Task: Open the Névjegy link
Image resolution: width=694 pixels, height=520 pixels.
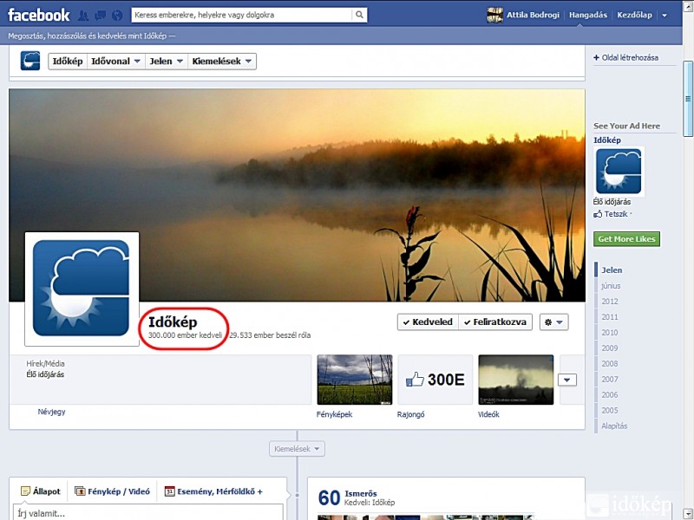Action: [x=51, y=412]
